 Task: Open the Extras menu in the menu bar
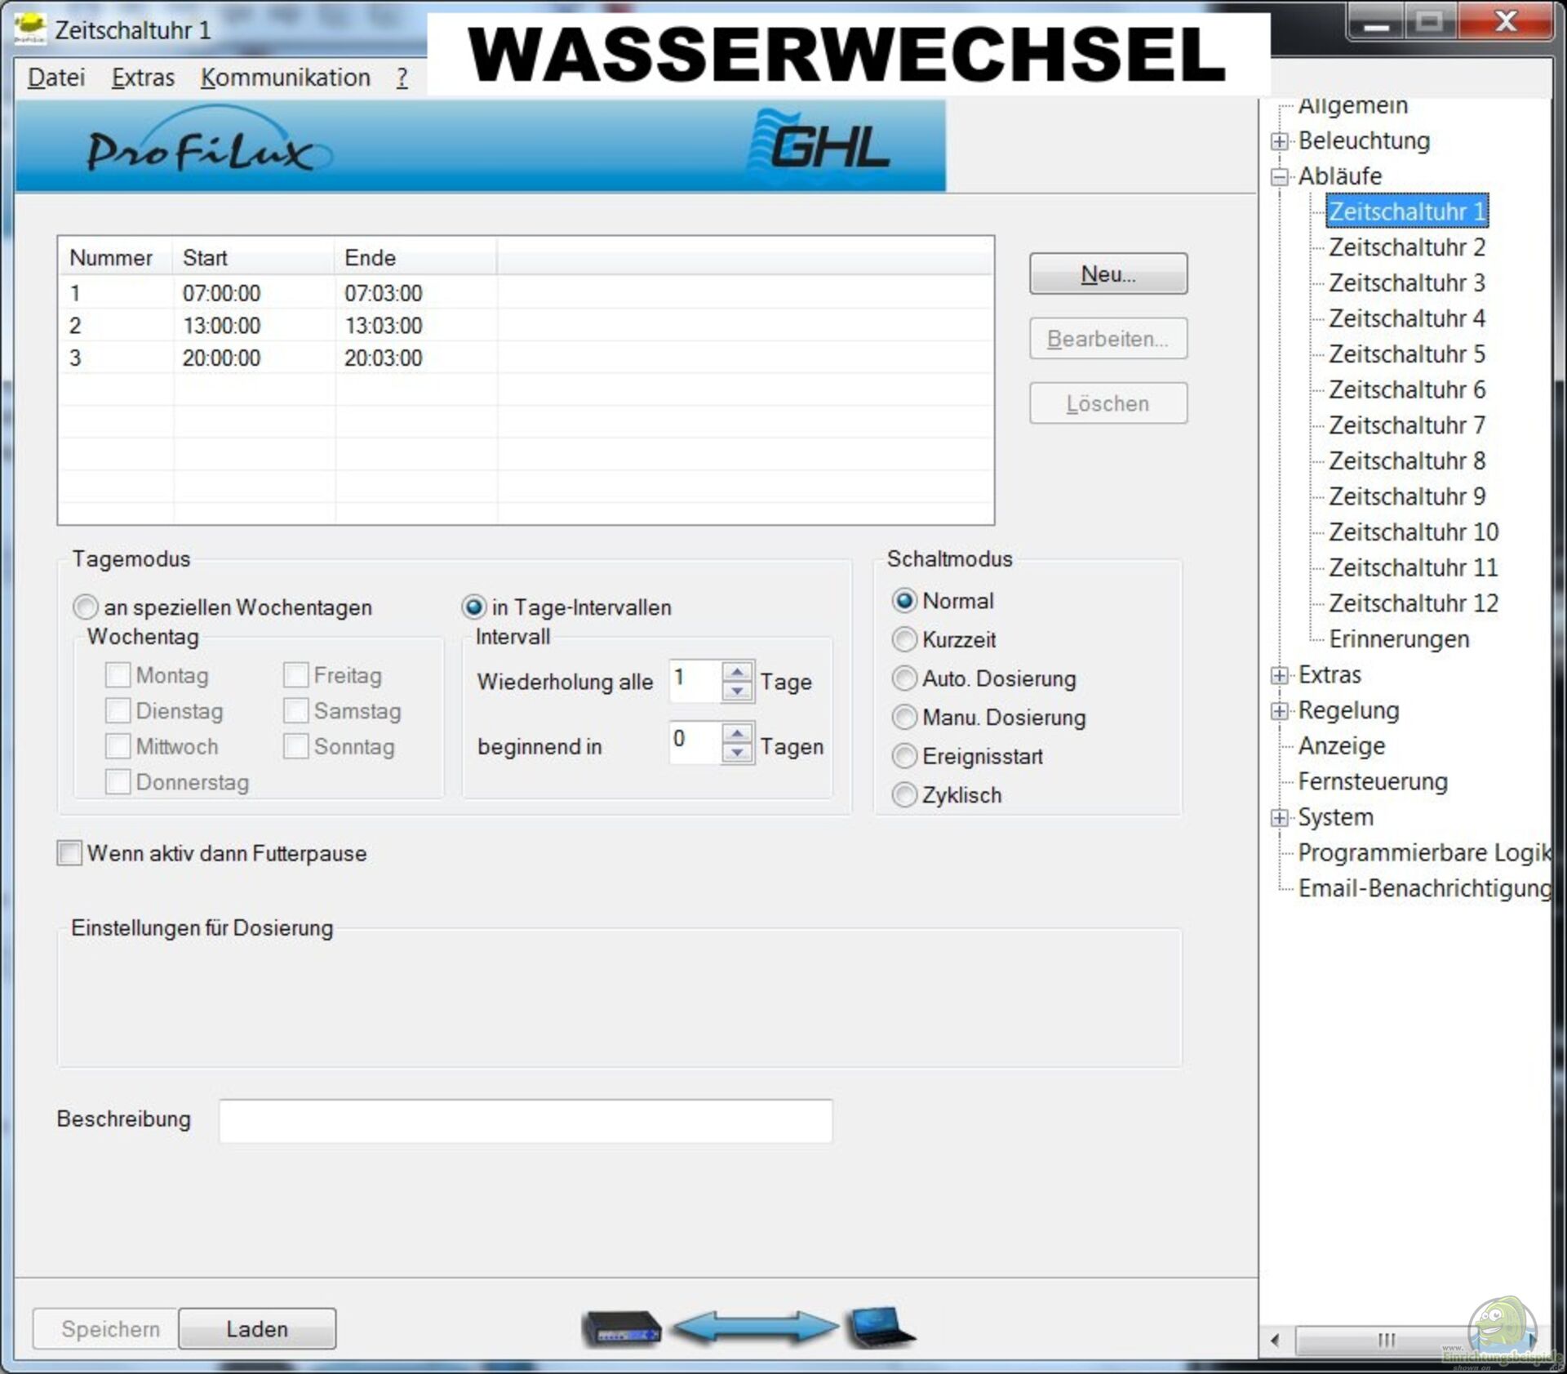[143, 78]
